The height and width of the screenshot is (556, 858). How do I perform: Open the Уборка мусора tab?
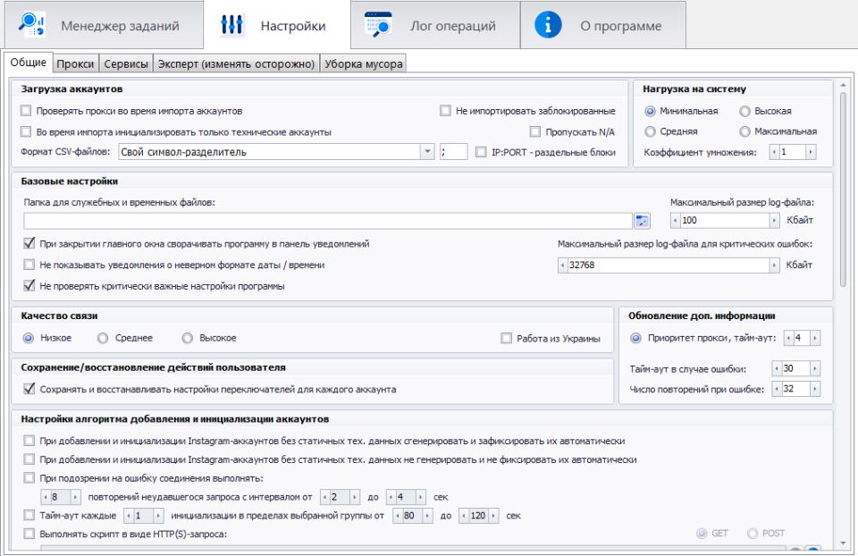[363, 63]
